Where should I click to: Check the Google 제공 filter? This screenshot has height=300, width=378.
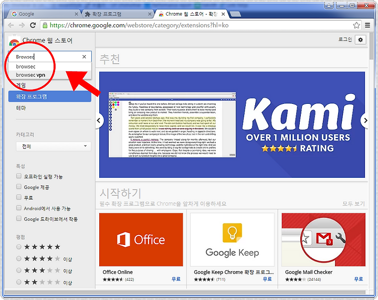(x=19, y=186)
